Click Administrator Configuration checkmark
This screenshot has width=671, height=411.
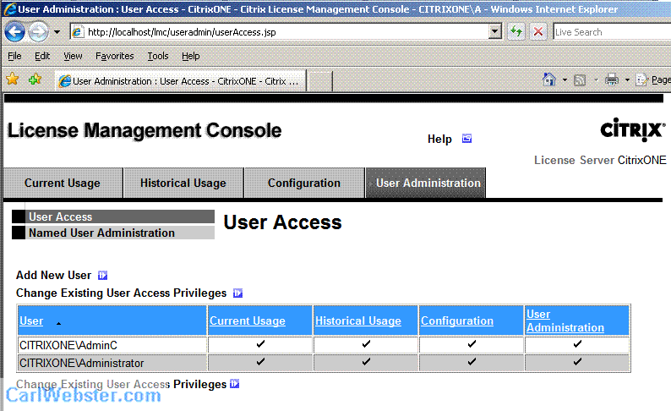pos(472,362)
